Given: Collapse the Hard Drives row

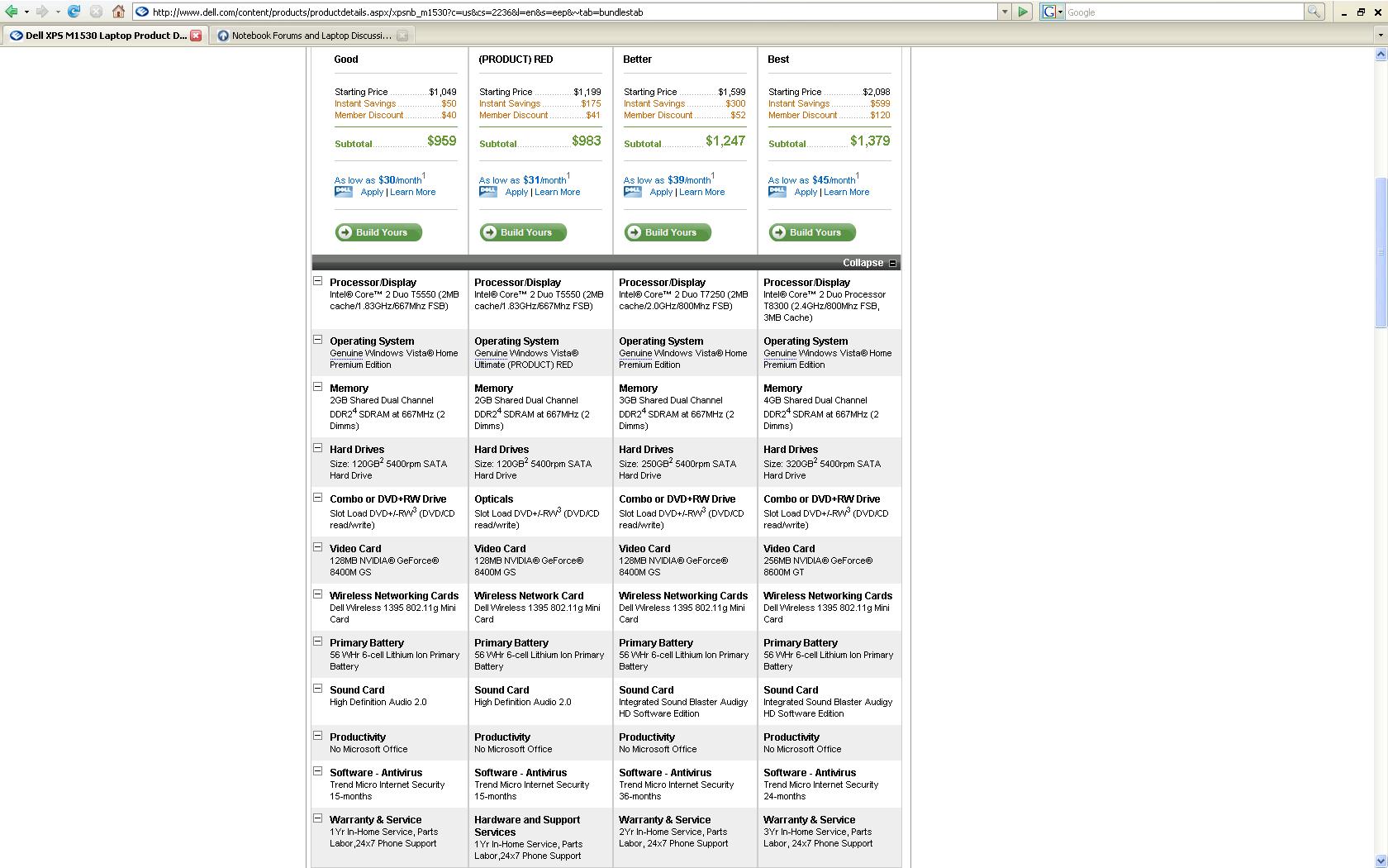Looking at the screenshot, I should click(x=317, y=448).
